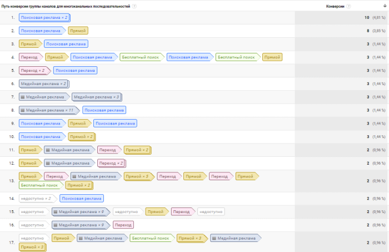Viewport: 389px width, 252px height.
Task: Select Прямой chip in row 15
Action: click(157, 212)
